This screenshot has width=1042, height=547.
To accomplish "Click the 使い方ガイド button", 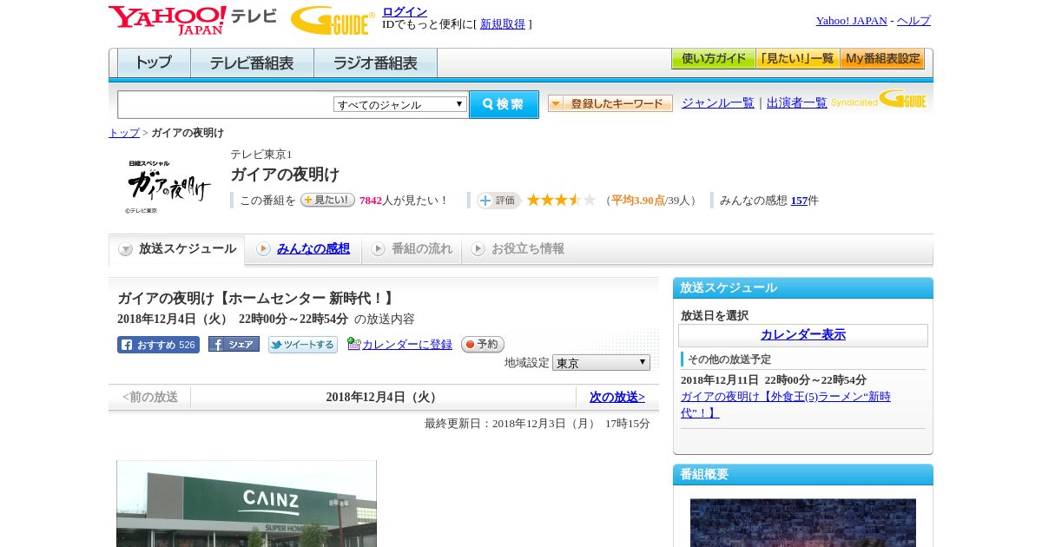I will [x=713, y=59].
